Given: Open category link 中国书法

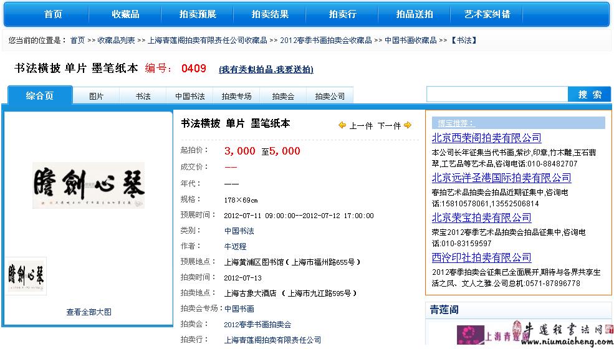Looking at the screenshot, I should click(239, 231).
